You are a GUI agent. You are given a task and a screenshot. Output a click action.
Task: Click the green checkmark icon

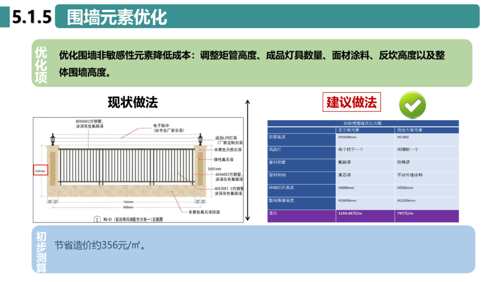(412, 104)
